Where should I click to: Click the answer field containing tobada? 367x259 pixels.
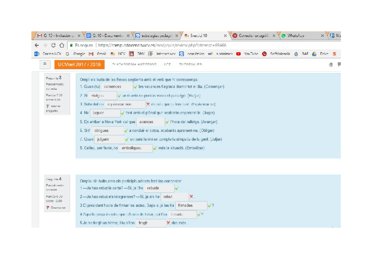[x=182, y=214]
